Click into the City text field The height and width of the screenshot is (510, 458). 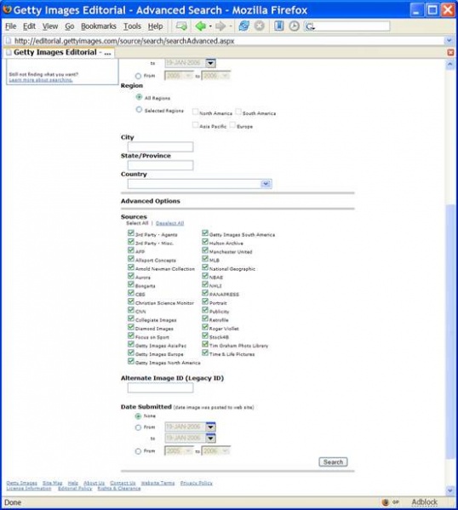(160, 146)
